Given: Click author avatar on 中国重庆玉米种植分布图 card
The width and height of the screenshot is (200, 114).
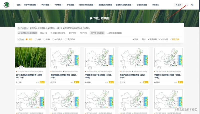Looking at the screenshot, I should 90,68.
